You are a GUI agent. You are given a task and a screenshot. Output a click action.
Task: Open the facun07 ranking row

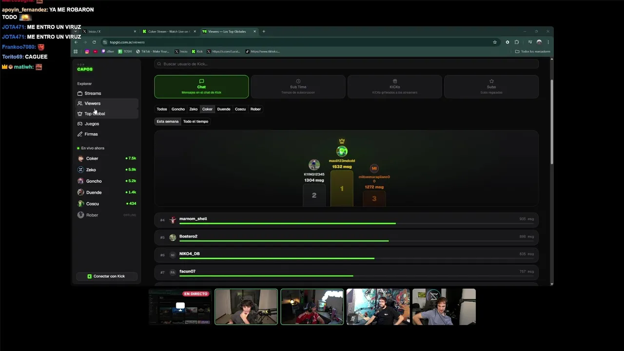pyautogui.click(x=346, y=273)
